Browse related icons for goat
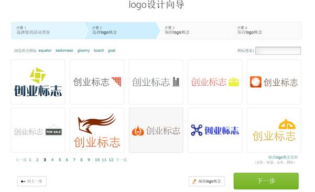This screenshot has height=192, width=315. pyautogui.click(x=112, y=51)
